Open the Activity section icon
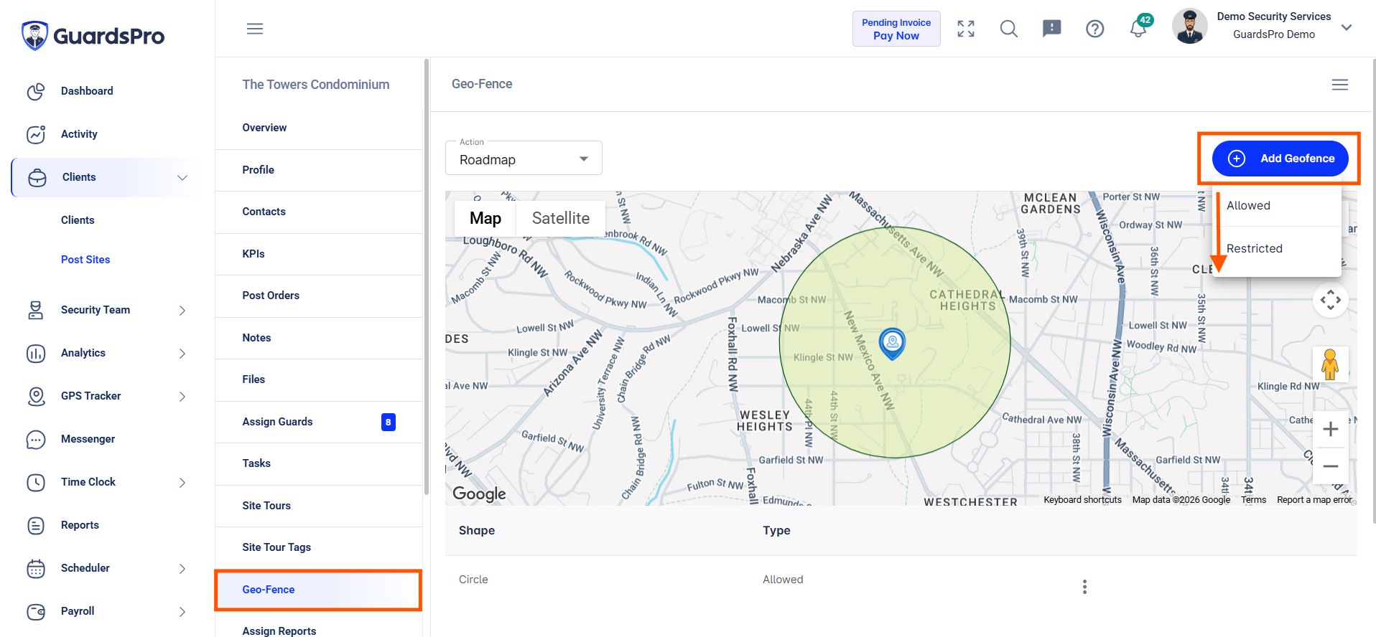The image size is (1376, 637). pos(36,134)
